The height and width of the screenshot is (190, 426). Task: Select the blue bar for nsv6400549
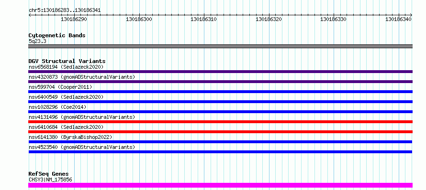point(220,102)
